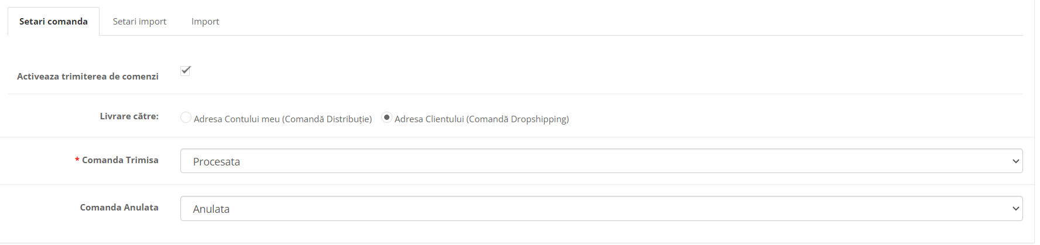Click the Comanda Trimisa field label
The image size is (1040, 245).
click(120, 160)
